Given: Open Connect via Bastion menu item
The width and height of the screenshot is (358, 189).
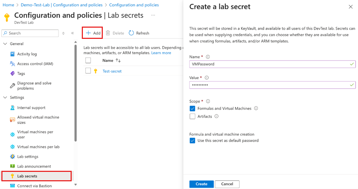Looking at the screenshot, I should tap(35, 186).
